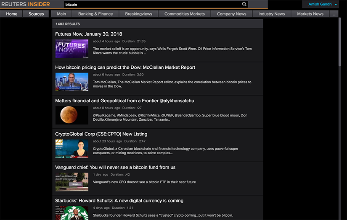Select the Main tab
The width and height of the screenshot is (347, 220).
pyautogui.click(x=61, y=14)
